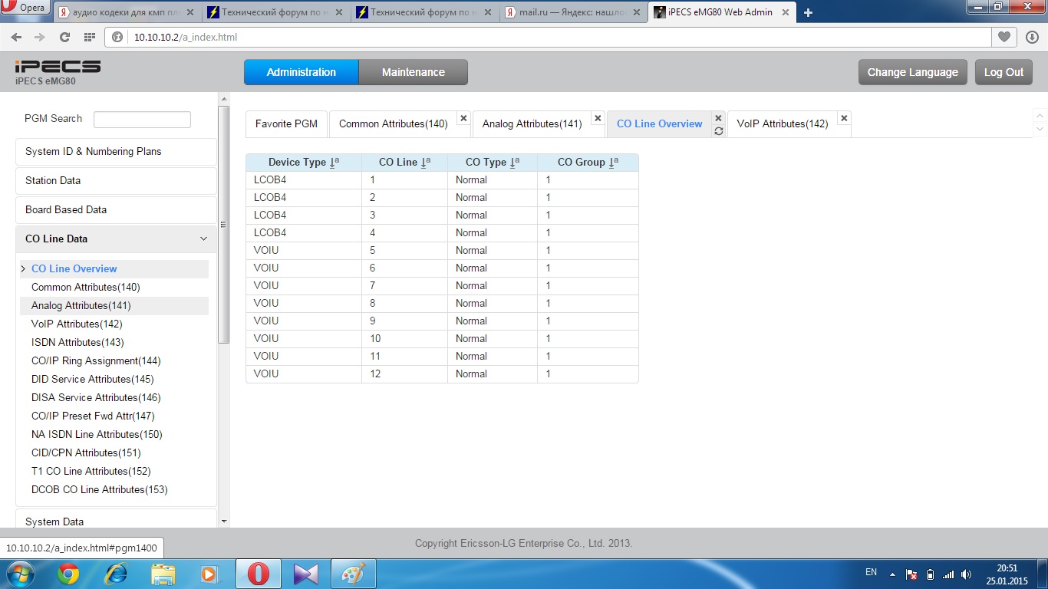Open the browser downloads icon
The height and width of the screenshot is (589, 1048).
(x=1031, y=37)
